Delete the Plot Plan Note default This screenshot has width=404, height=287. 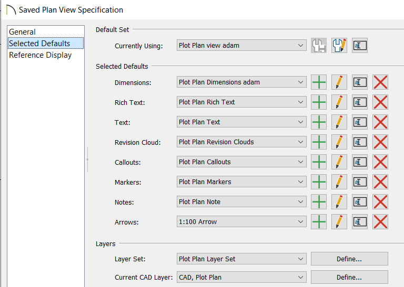380,201
